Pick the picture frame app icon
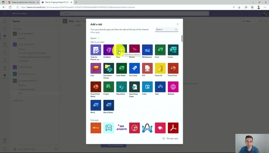The width and height of the screenshot is (269, 153). click(109, 128)
